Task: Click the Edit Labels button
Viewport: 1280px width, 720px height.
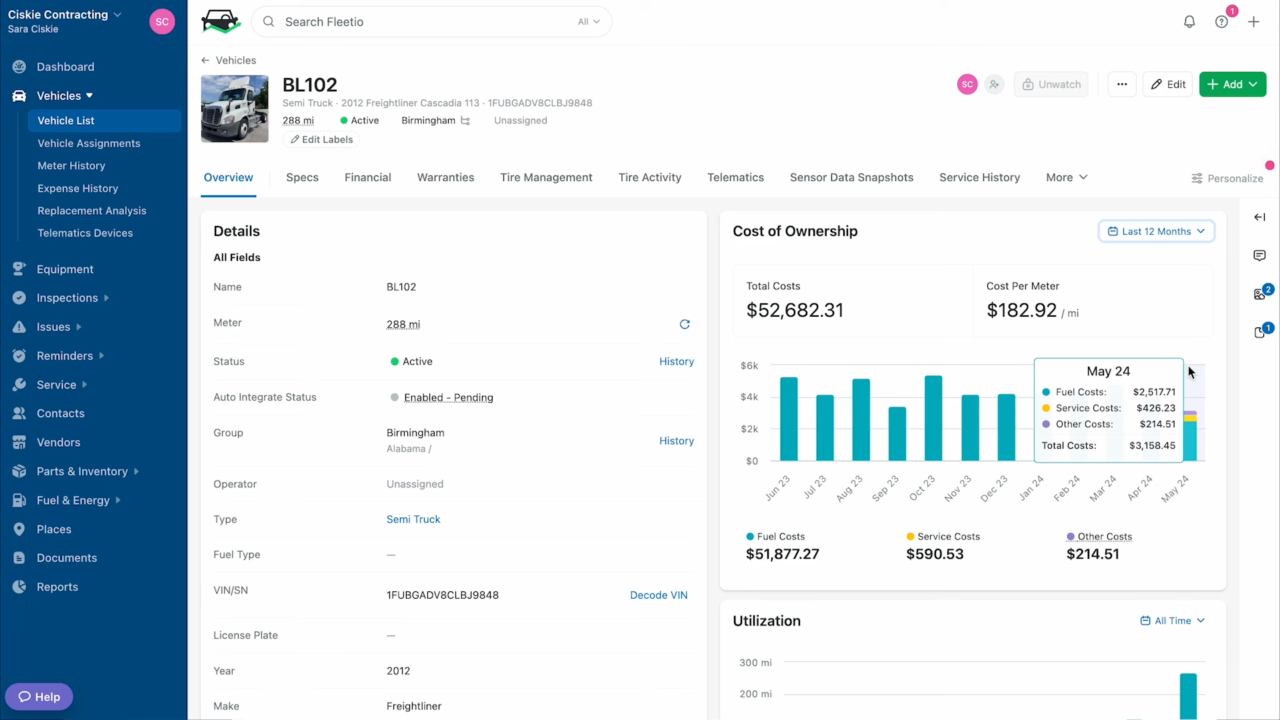Action: tap(321, 139)
